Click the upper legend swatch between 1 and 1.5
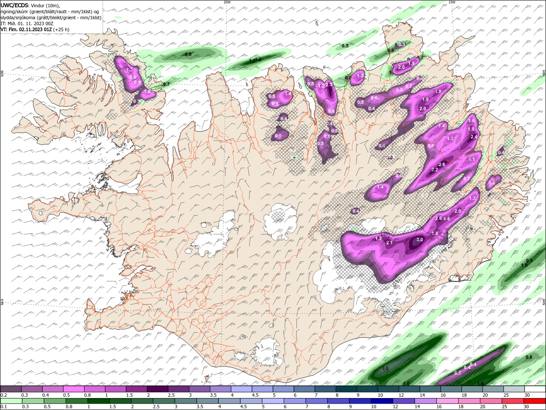 coord(116,389)
